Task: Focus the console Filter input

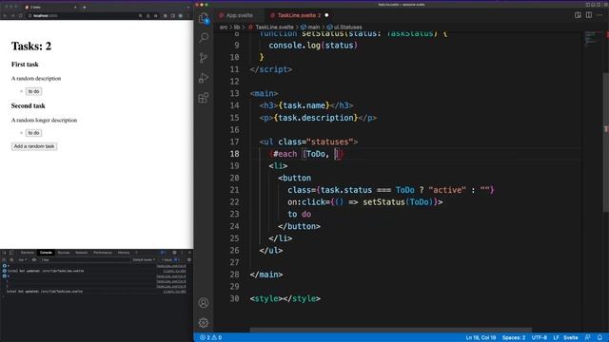Action: click(x=85, y=259)
